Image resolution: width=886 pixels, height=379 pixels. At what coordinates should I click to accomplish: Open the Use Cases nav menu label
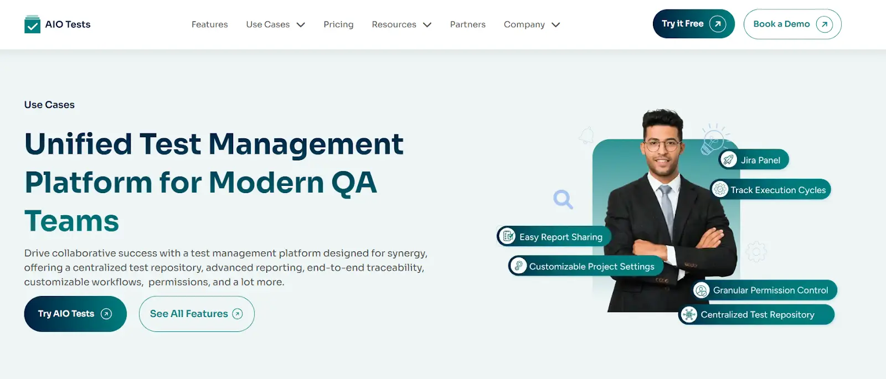pos(268,24)
